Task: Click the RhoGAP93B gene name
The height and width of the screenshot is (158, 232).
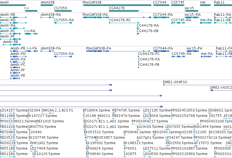Action: click(92, 2)
